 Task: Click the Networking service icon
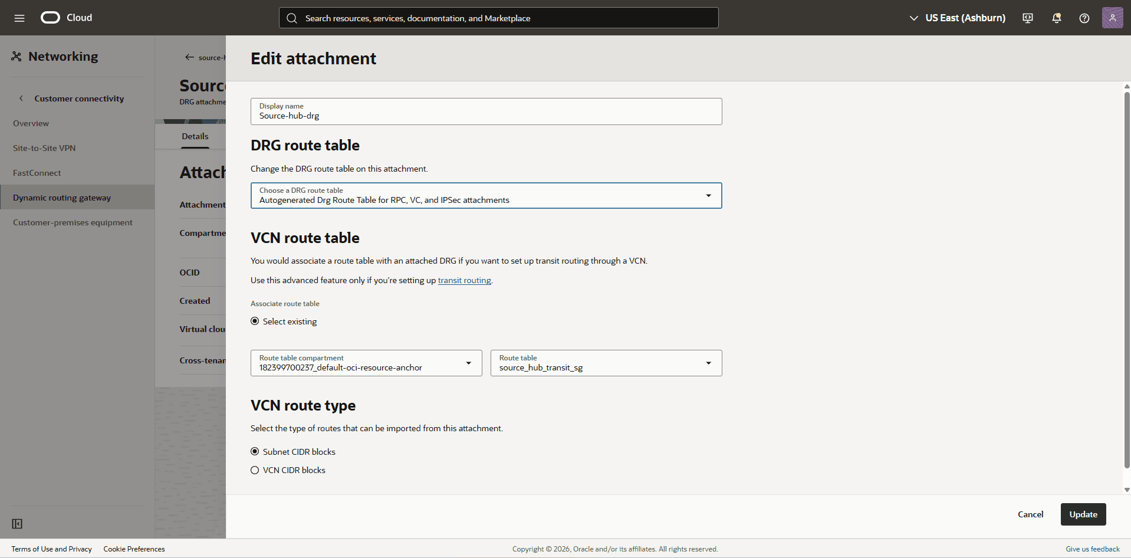tap(17, 57)
